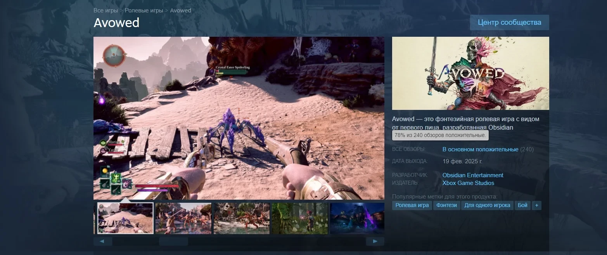Select the second screenshot thumbnail with fighters
Screen dimensions: 607x255
point(183,218)
